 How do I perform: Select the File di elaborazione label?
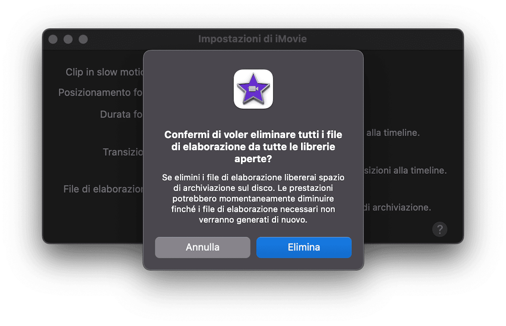point(103,189)
